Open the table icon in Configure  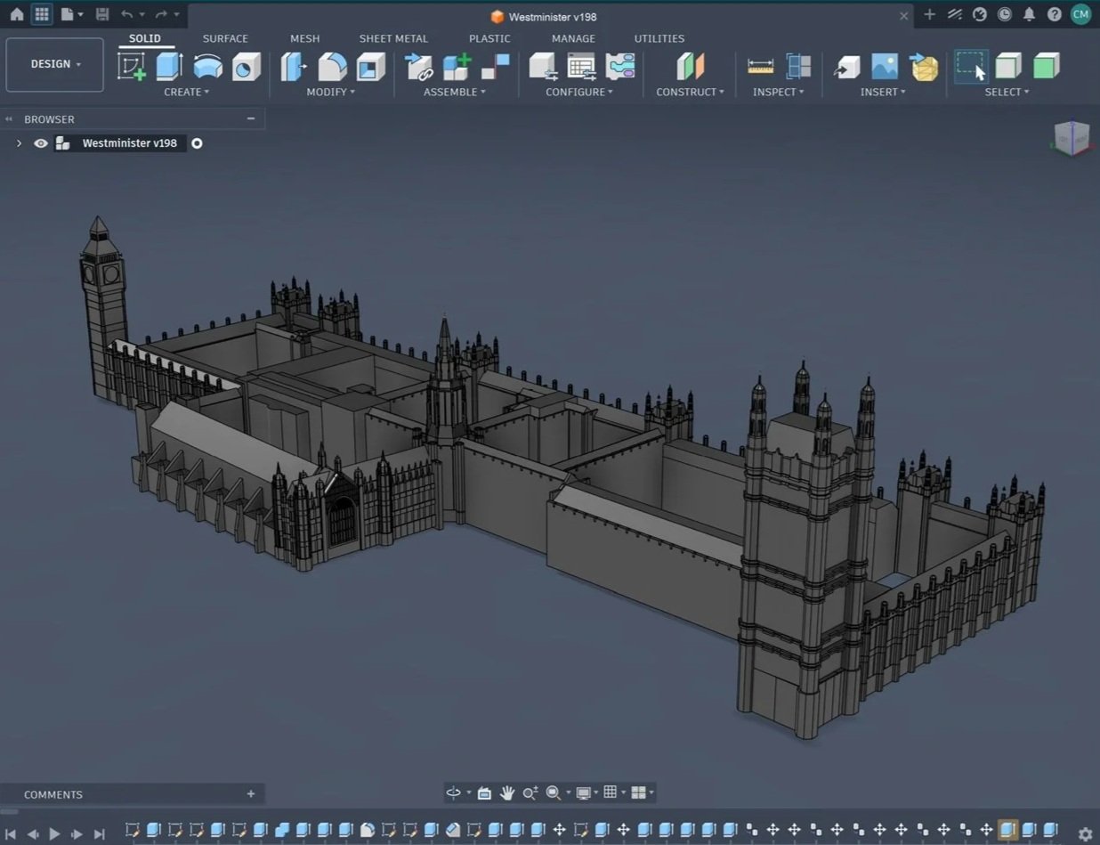click(x=582, y=67)
